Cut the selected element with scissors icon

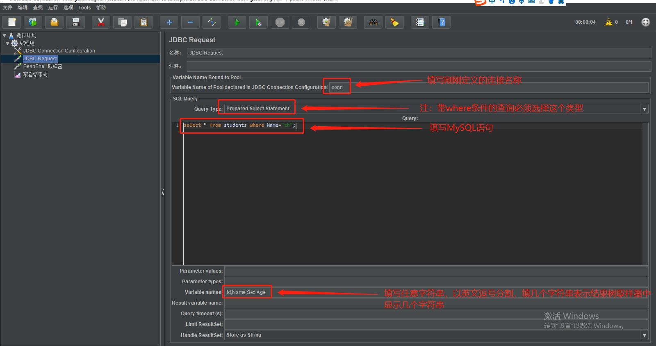coord(101,22)
